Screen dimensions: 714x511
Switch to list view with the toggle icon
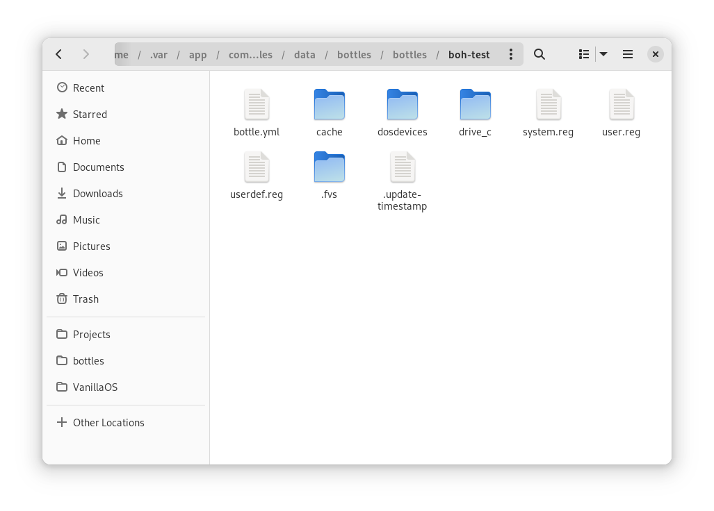pyautogui.click(x=584, y=55)
